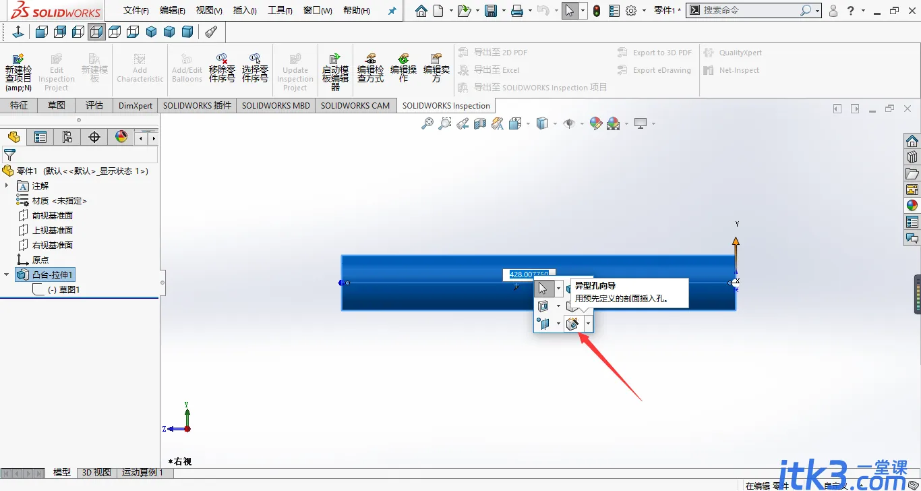Open dropdown arrow beside Options gear

pos(644,11)
